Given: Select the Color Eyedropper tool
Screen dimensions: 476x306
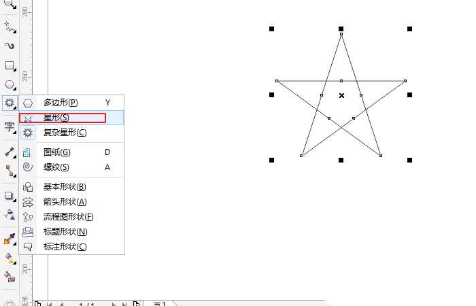Looking at the screenshot, I should 10,239.
